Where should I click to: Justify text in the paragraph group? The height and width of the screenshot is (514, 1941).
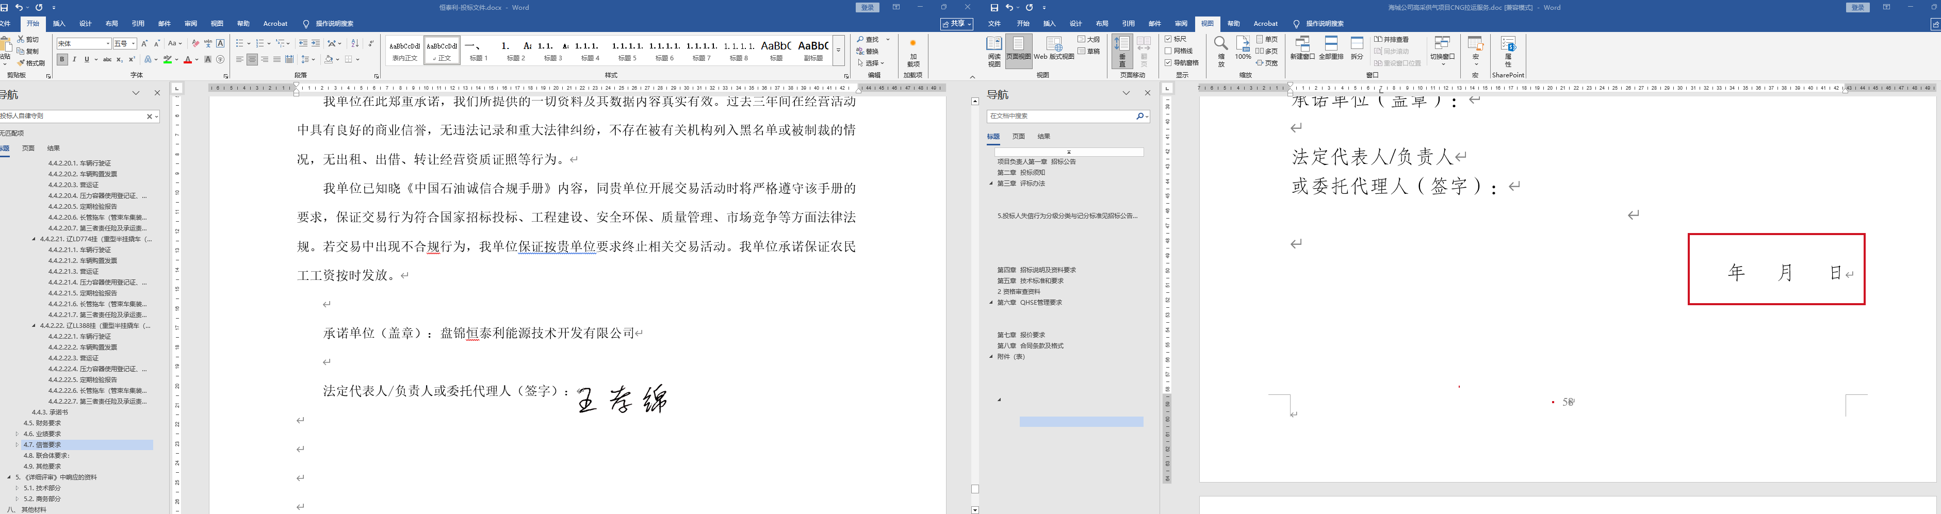(x=276, y=59)
